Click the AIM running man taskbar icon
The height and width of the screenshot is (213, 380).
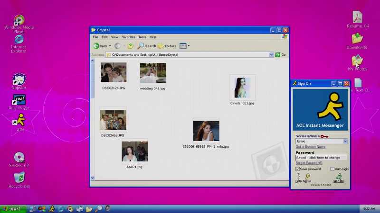coord(51,209)
